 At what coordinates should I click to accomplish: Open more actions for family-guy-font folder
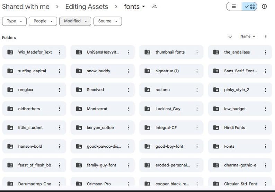[x=128, y=165]
